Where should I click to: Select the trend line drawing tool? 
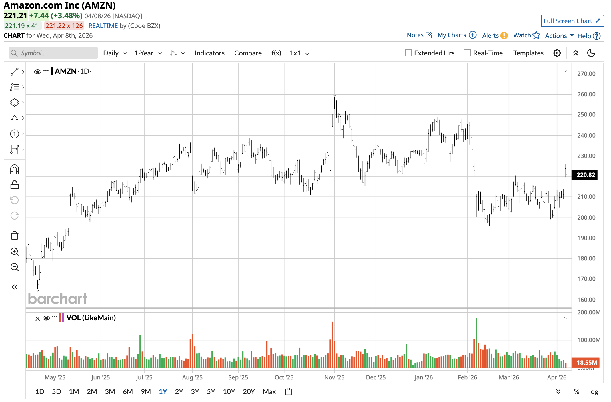[x=14, y=72]
